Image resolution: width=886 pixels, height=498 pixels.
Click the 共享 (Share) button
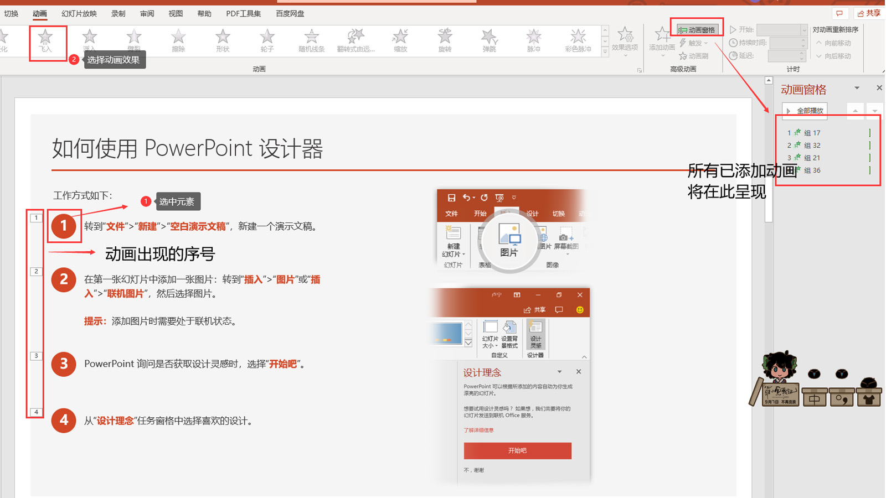[869, 13]
